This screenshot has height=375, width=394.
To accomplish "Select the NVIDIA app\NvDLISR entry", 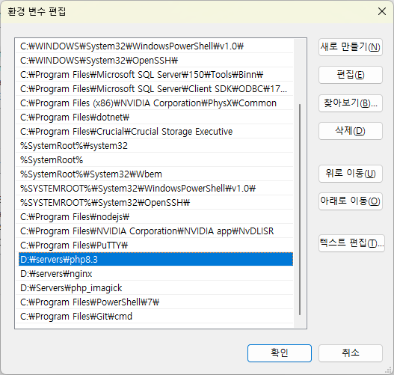I will (156, 231).
